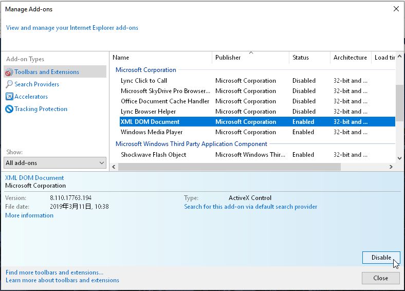
Task: Select the XML DOM Document row
Action: (x=257, y=122)
